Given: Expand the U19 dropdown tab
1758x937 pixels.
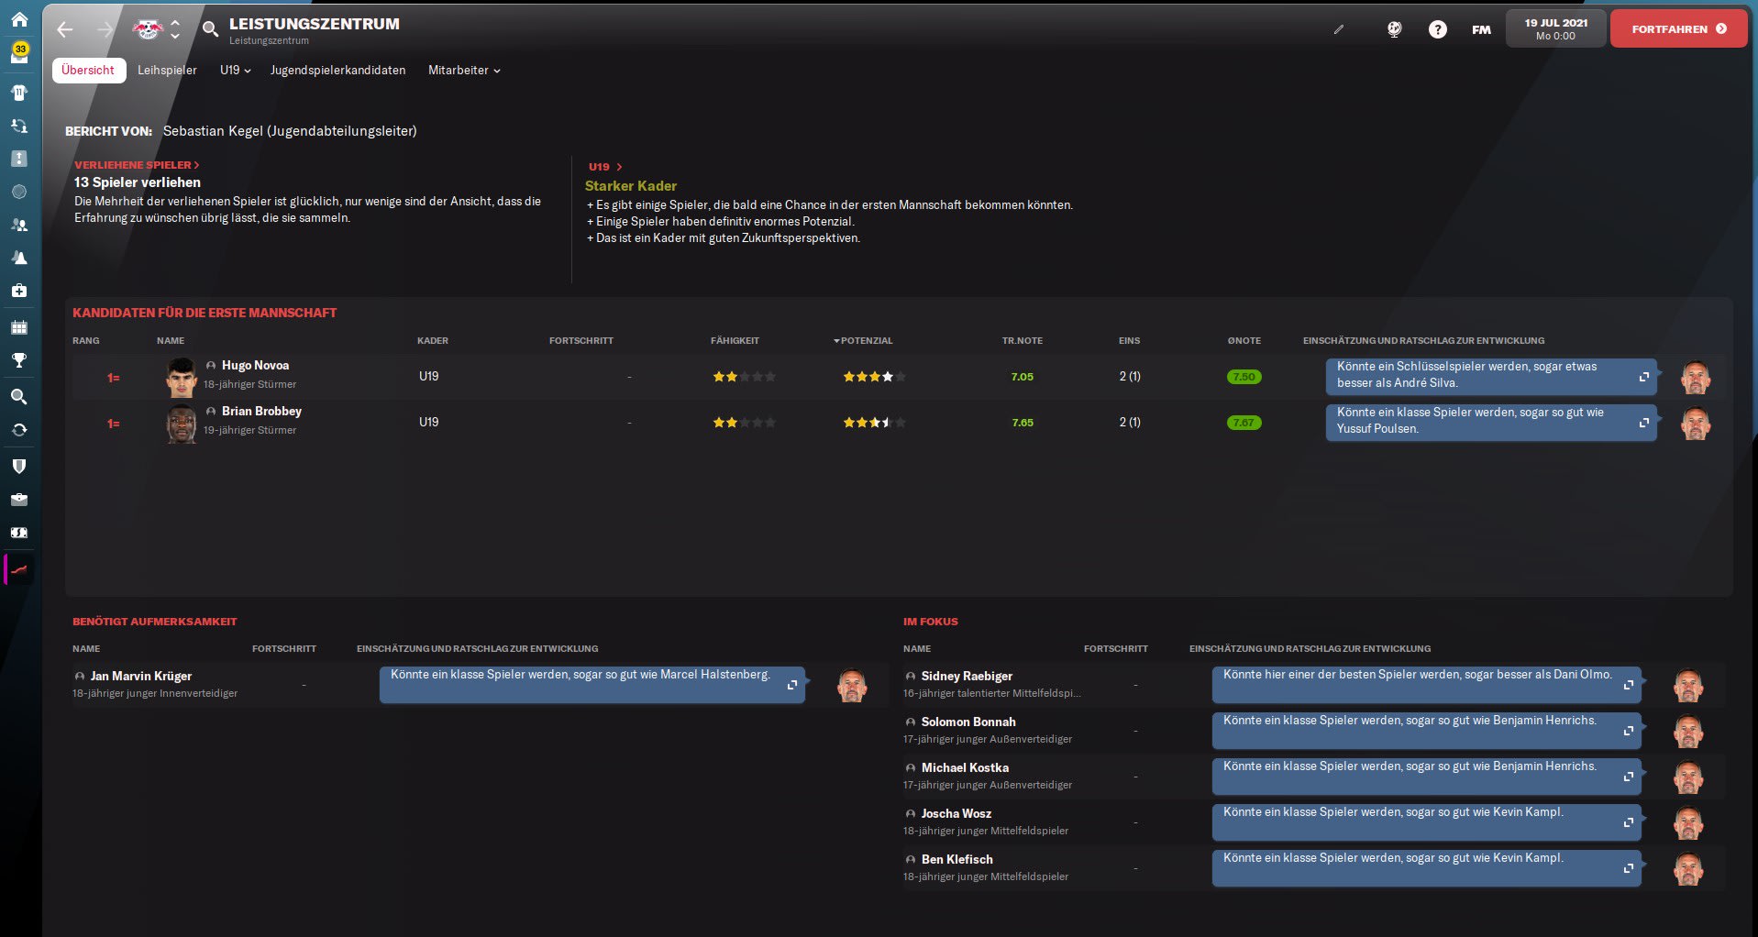Looking at the screenshot, I should pos(235,71).
